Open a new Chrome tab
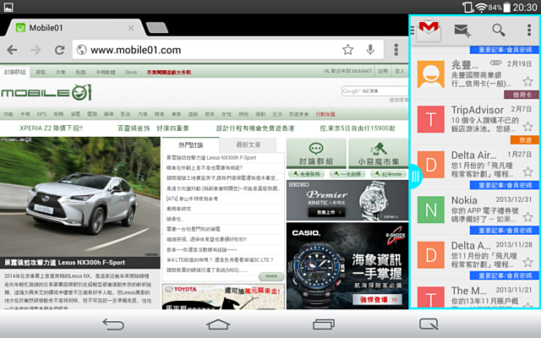 coord(157,28)
